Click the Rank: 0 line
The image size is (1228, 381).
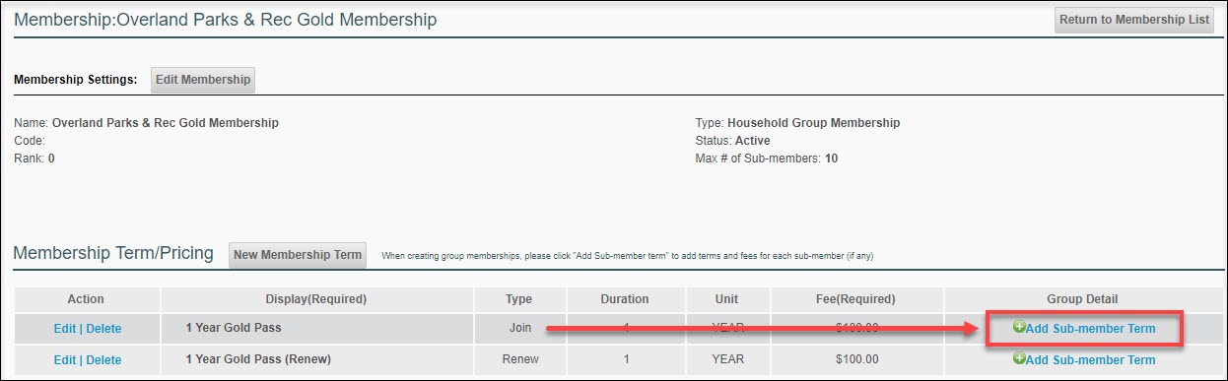tap(34, 158)
